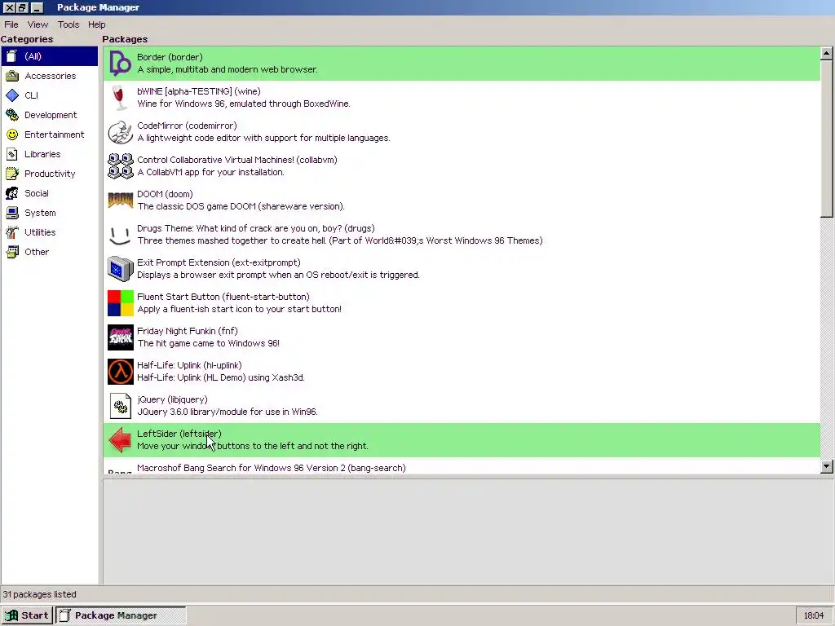835x626 pixels.
Task: Click the Libraries category icon
Action: (x=12, y=154)
